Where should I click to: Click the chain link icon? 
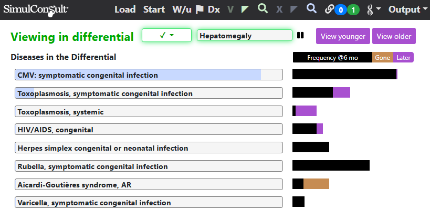(x=329, y=10)
